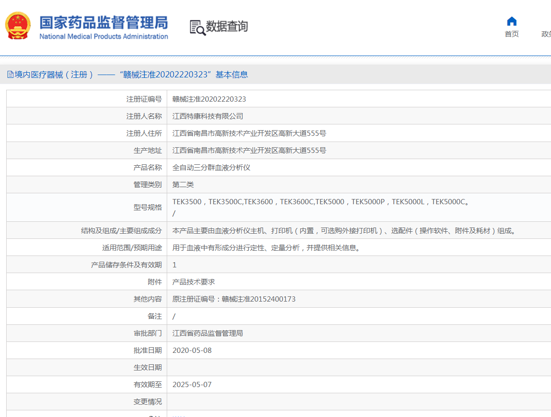551x417 pixels.
Task: Click the 注册证编号 row label
Action: click(144, 99)
